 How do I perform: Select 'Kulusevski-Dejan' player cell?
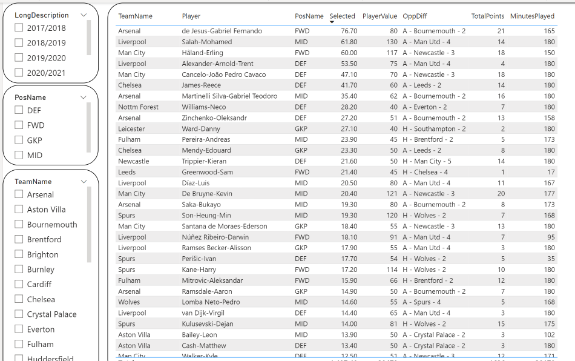tap(208, 324)
